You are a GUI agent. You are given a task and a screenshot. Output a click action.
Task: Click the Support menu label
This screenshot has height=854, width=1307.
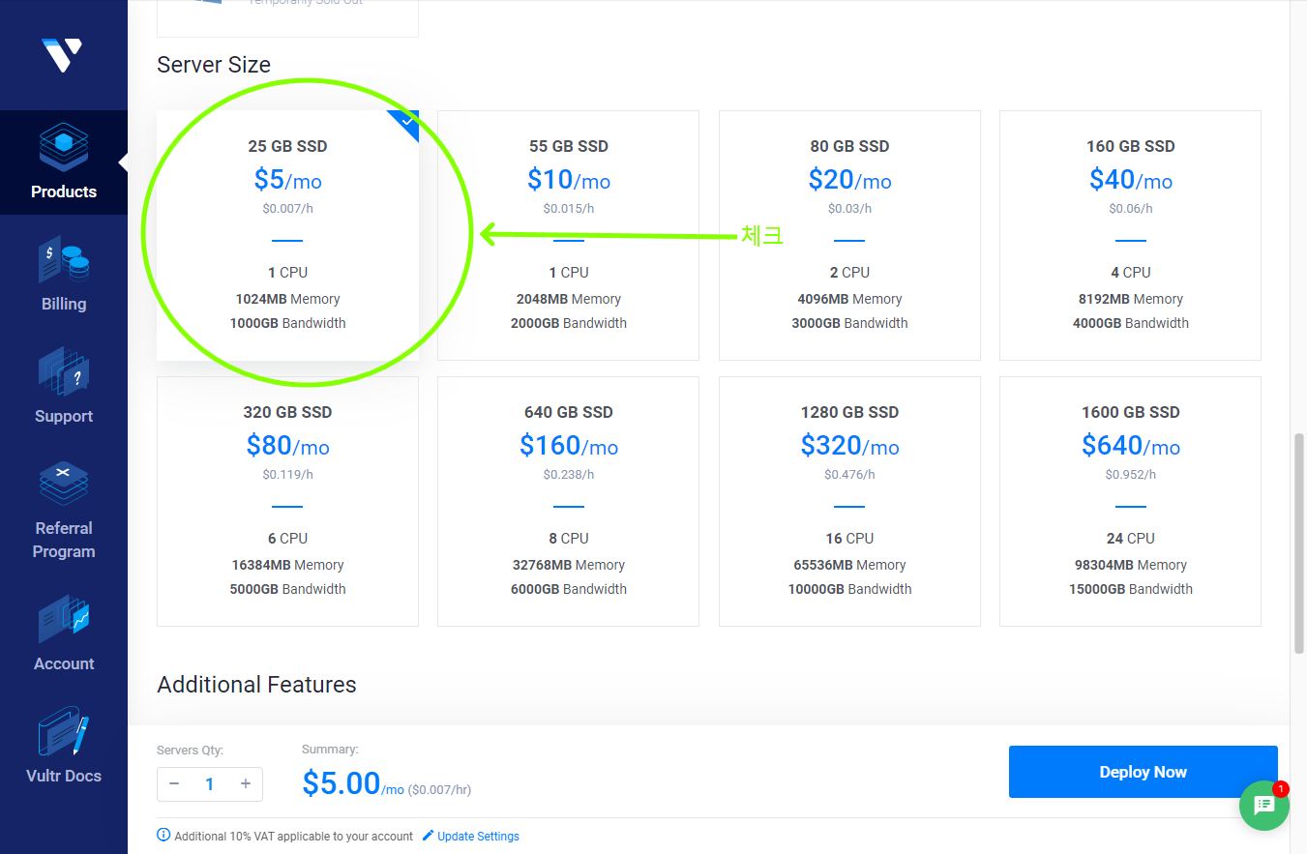[x=64, y=416]
